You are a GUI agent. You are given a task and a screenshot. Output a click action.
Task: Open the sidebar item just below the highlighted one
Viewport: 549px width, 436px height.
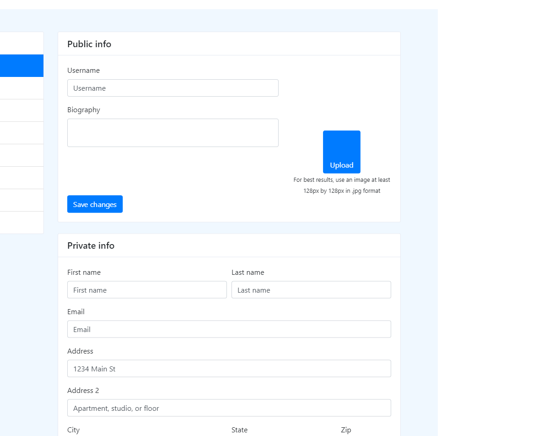pyautogui.click(x=22, y=88)
